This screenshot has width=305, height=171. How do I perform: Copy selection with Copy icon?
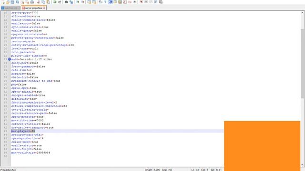coord(43,2)
